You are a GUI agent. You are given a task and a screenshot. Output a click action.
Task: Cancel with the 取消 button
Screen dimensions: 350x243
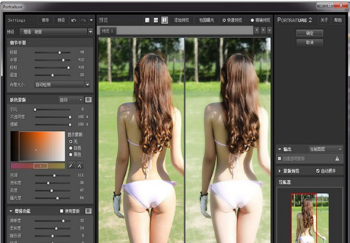[x=310, y=42]
